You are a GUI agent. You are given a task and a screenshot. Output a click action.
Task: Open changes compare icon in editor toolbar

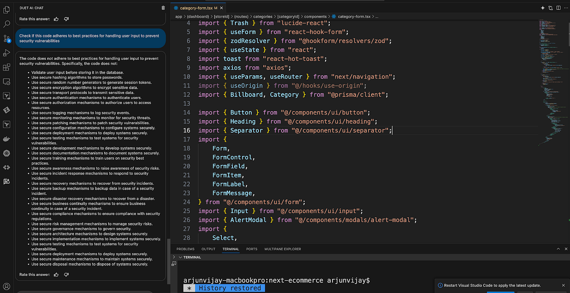click(x=550, y=8)
